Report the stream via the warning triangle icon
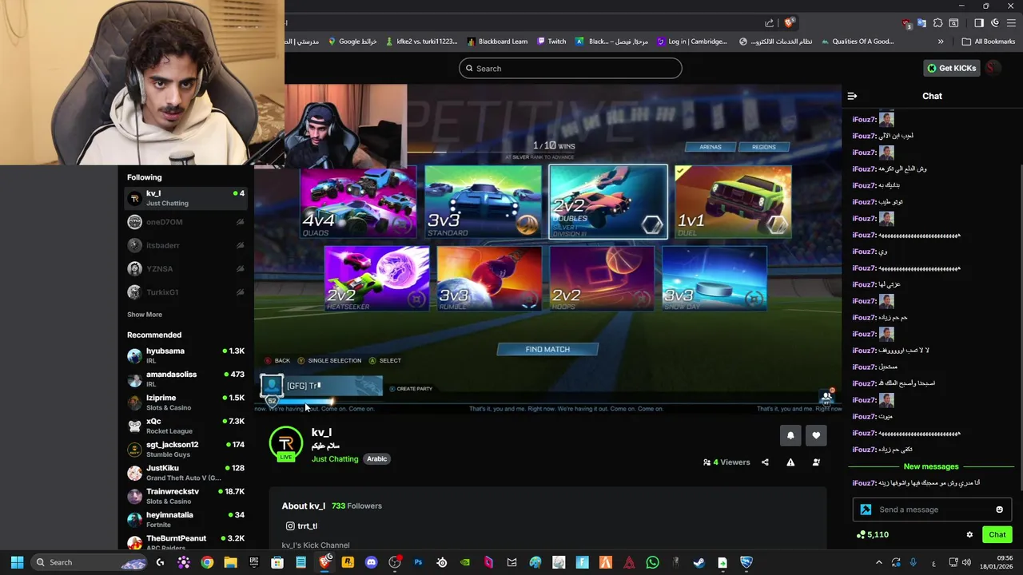Image resolution: width=1023 pixels, height=575 pixels. [x=790, y=462]
